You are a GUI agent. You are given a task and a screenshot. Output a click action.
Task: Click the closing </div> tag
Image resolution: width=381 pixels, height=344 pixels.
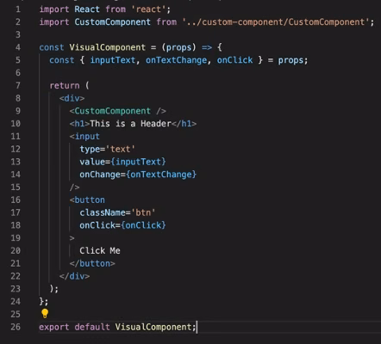(x=74, y=276)
